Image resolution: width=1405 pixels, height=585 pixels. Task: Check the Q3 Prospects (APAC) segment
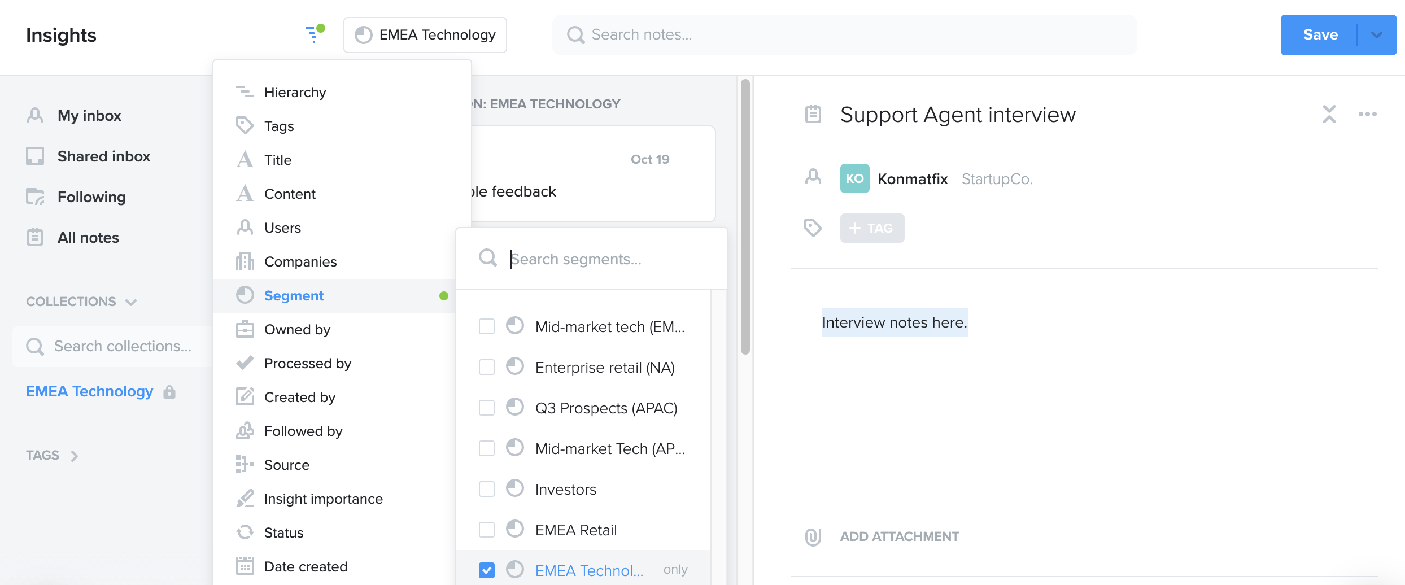(x=487, y=408)
